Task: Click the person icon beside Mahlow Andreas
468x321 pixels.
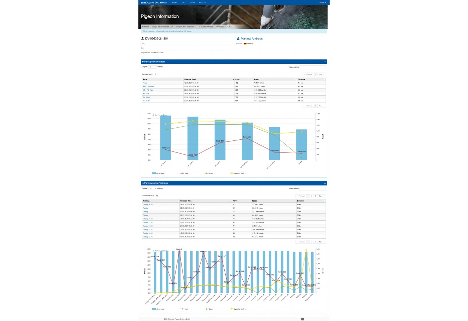Action: tap(238, 38)
